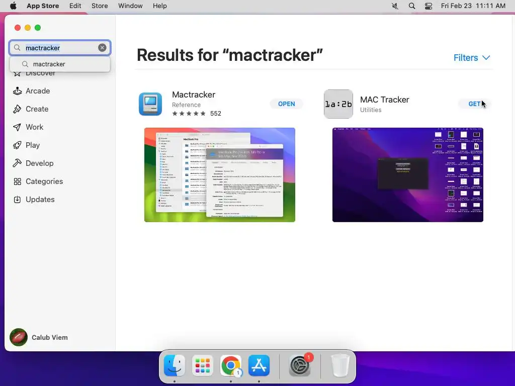The height and width of the screenshot is (386, 515).
Task: Expand the Filters dropdown
Action: 472,58
